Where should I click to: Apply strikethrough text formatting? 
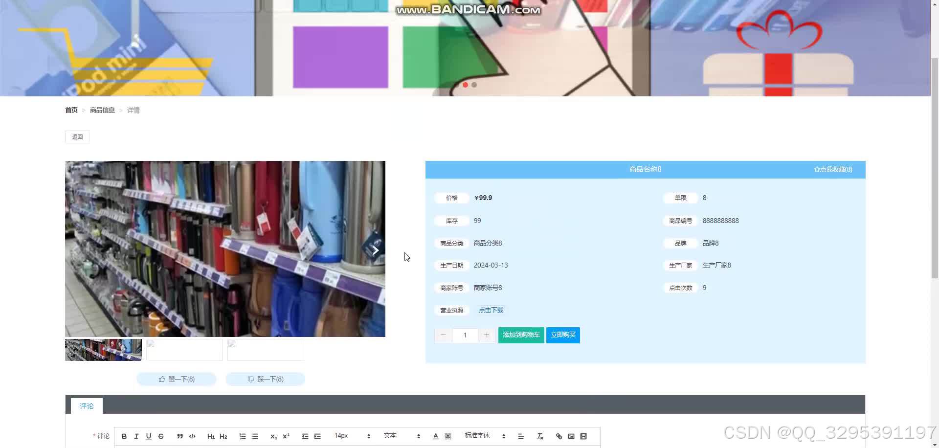pyautogui.click(x=161, y=436)
